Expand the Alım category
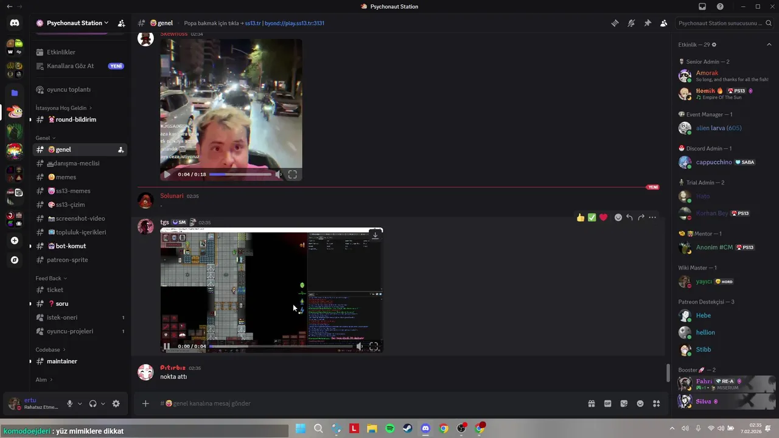 (x=44, y=380)
